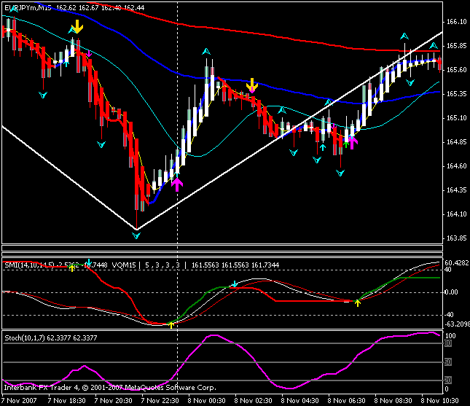Click the green up arrow near the 06:30 candles
This screenshot has height=406, width=470.
(346, 144)
